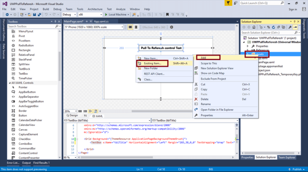Choose Existing Item from the Add submenu
Viewport: 308px width, 172px height.
[x=152, y=63]
